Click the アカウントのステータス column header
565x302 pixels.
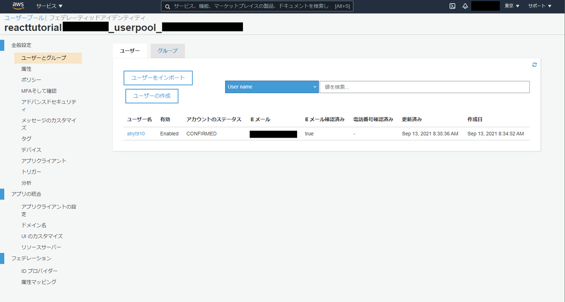point(214,119)
